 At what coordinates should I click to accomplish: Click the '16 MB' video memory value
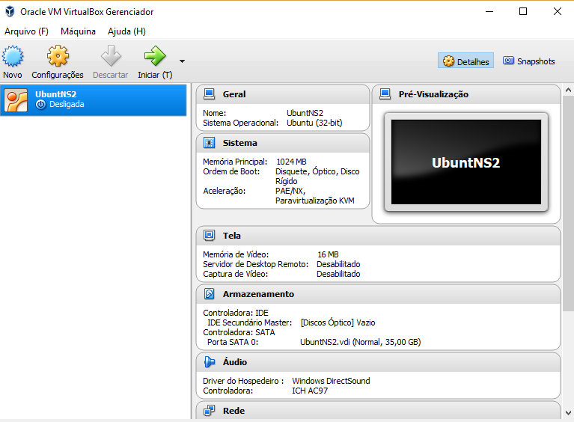(328, 254)
